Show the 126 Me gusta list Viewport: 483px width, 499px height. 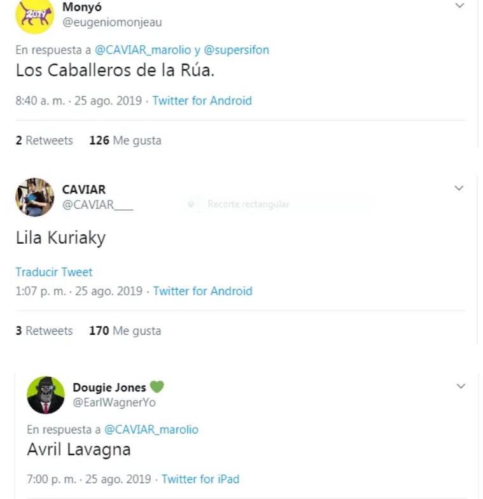[x=125, y=140]
